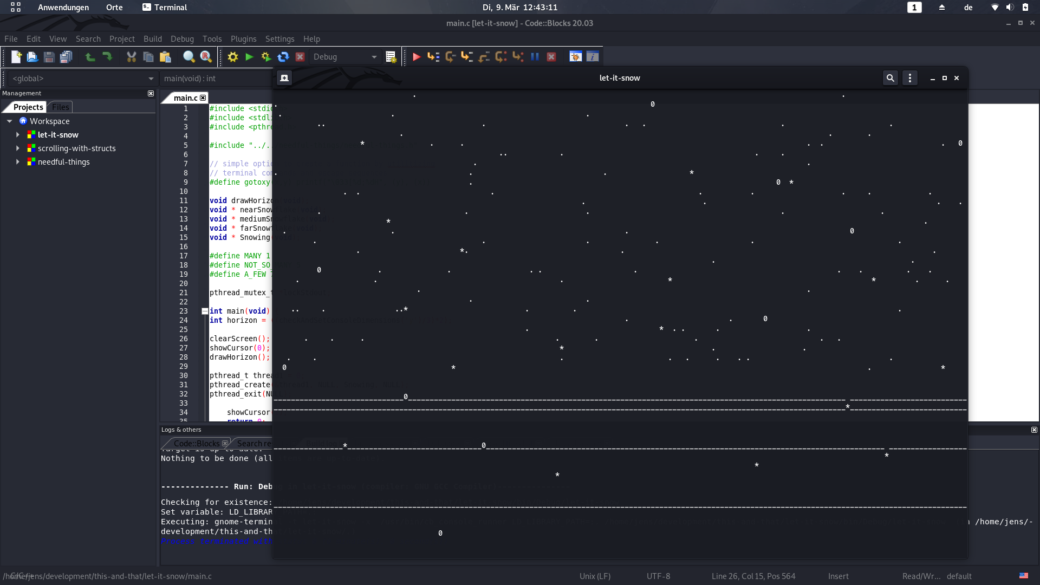Image resolution: width=1040 pixels, height=585 pixels.
Task: Collapse main function fold at line 23
Action: 205,311
